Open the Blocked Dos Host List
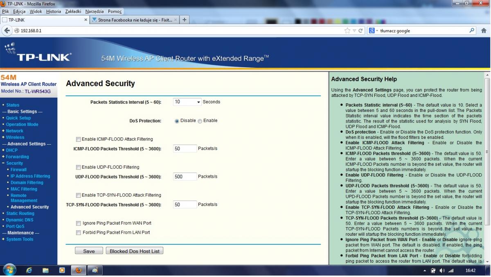The width and height of the screenshot is (491, 277). (135, 251)
